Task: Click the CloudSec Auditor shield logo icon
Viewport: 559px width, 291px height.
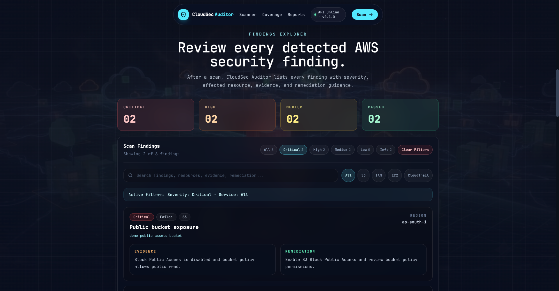Action: (x=183, y=15)
